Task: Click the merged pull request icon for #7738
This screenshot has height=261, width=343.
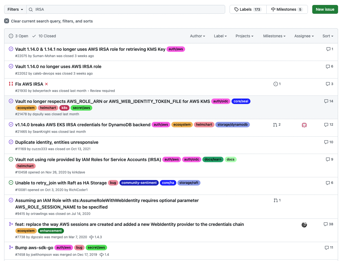Action: (x=11, y=224)
